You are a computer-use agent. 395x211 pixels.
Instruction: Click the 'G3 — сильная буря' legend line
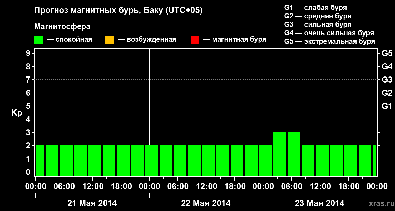318,25
